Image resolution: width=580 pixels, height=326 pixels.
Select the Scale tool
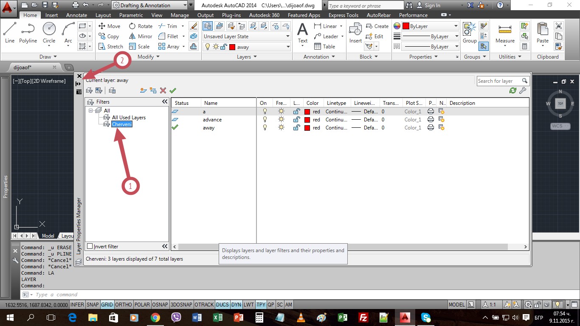pos(139,47)
